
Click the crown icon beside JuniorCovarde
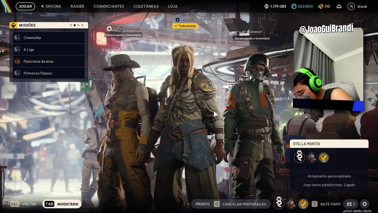click(x=109, y=28)
